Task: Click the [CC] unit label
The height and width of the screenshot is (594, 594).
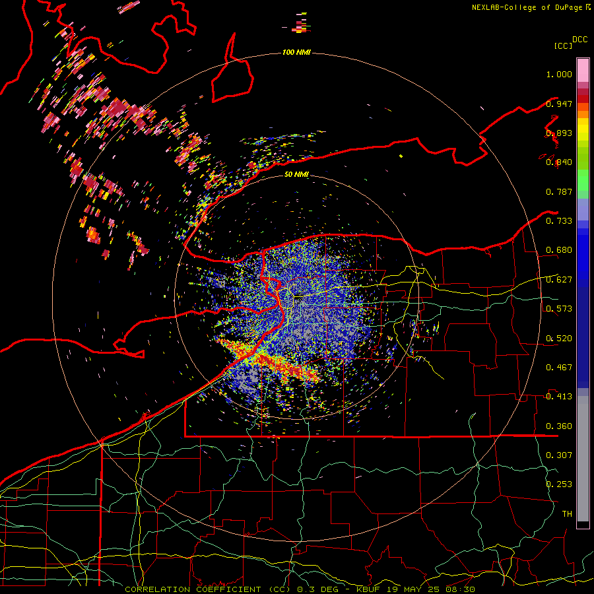Action: point(563,46)
